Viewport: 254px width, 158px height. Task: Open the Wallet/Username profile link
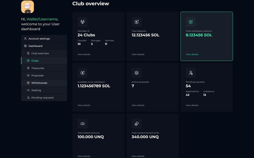click(x=42, y=19)
